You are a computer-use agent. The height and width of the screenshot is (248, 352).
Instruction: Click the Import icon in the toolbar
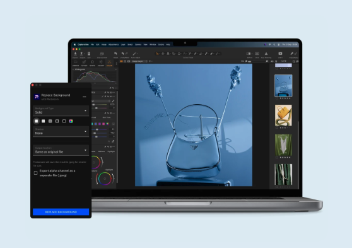[75, 54]
